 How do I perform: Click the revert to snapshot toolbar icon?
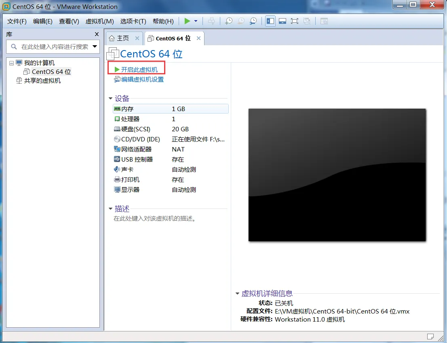tap(241, 21)
